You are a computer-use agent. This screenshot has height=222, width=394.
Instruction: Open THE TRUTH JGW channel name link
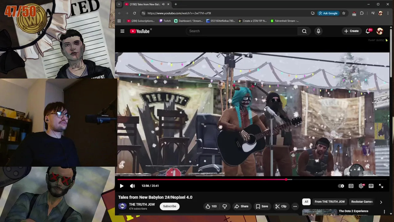pos(142,204)
